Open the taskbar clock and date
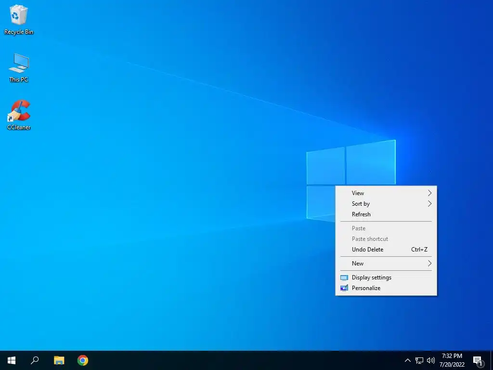 coord(452,360)
